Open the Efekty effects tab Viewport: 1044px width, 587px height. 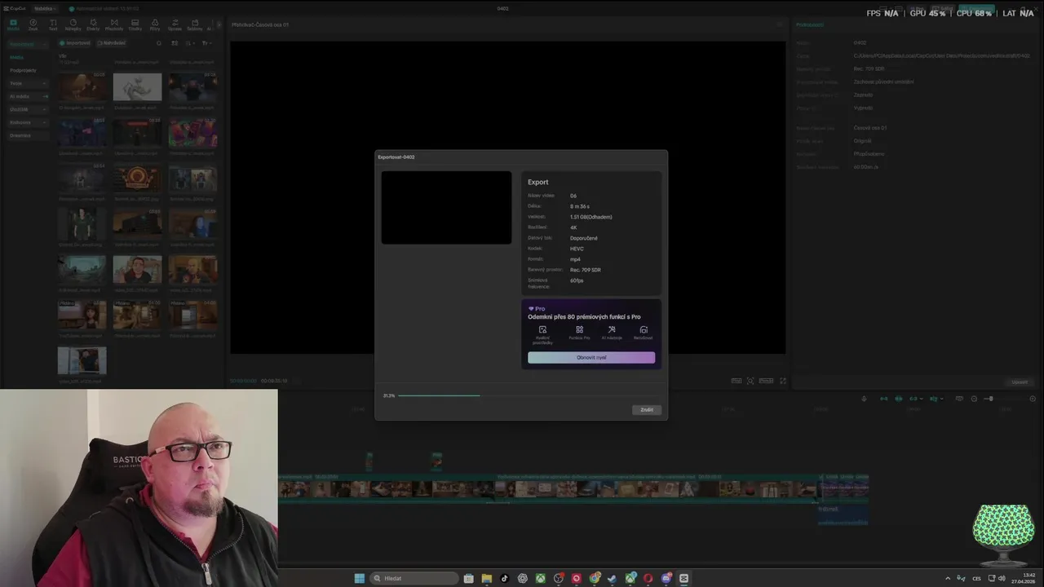(93, 24)
